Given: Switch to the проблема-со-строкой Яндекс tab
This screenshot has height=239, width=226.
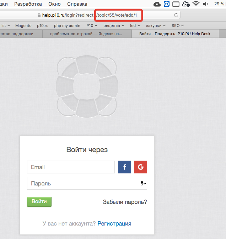Looking at the screenshot, I should [x=86, y=34].
